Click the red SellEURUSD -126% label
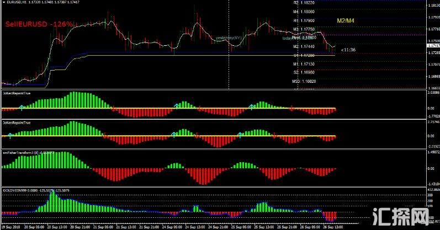Viewport: 440px width, 230px height. click(40, 24)
